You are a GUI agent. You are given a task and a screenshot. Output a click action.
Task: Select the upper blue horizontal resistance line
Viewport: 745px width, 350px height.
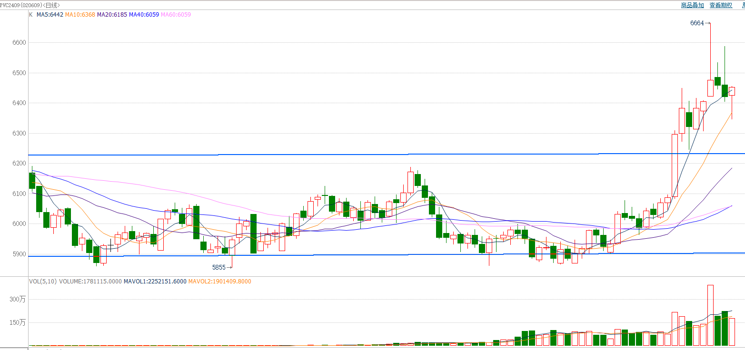pyautogui.click(x=333, y=155)
